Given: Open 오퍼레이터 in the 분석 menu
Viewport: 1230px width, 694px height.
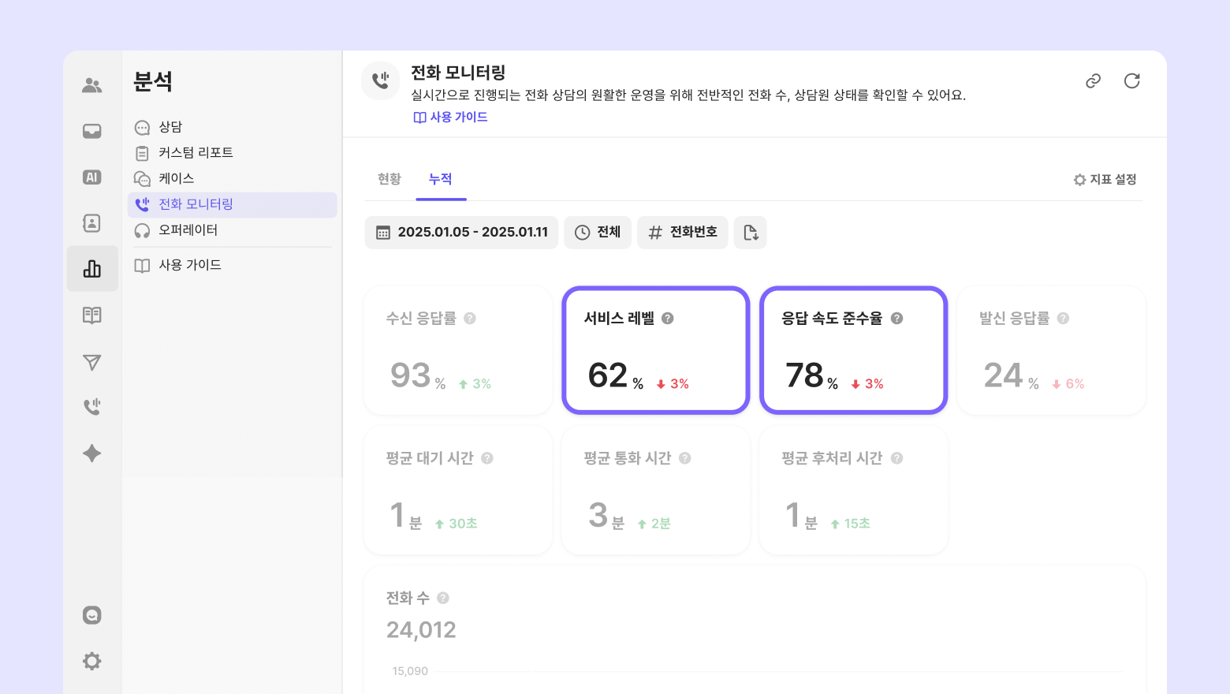Looking at the screenshot, I should tap(188, 230).
